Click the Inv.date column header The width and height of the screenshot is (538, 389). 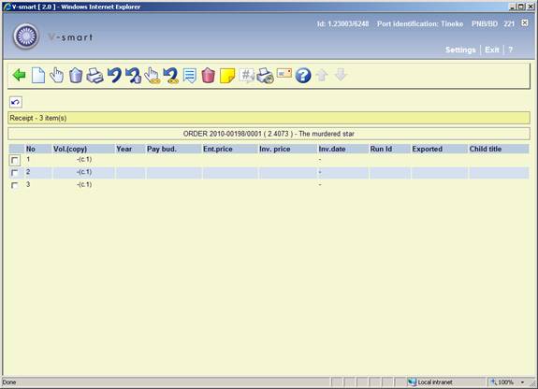tap(332, 149)
